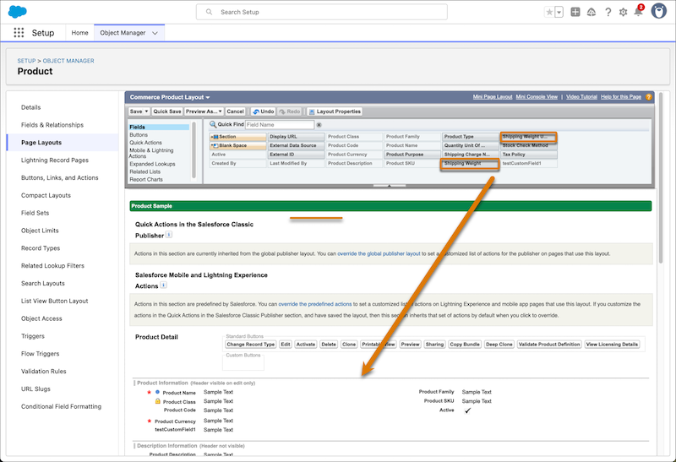
Task: Open Validation Rules in sidebar
Action: coord(44,371)
